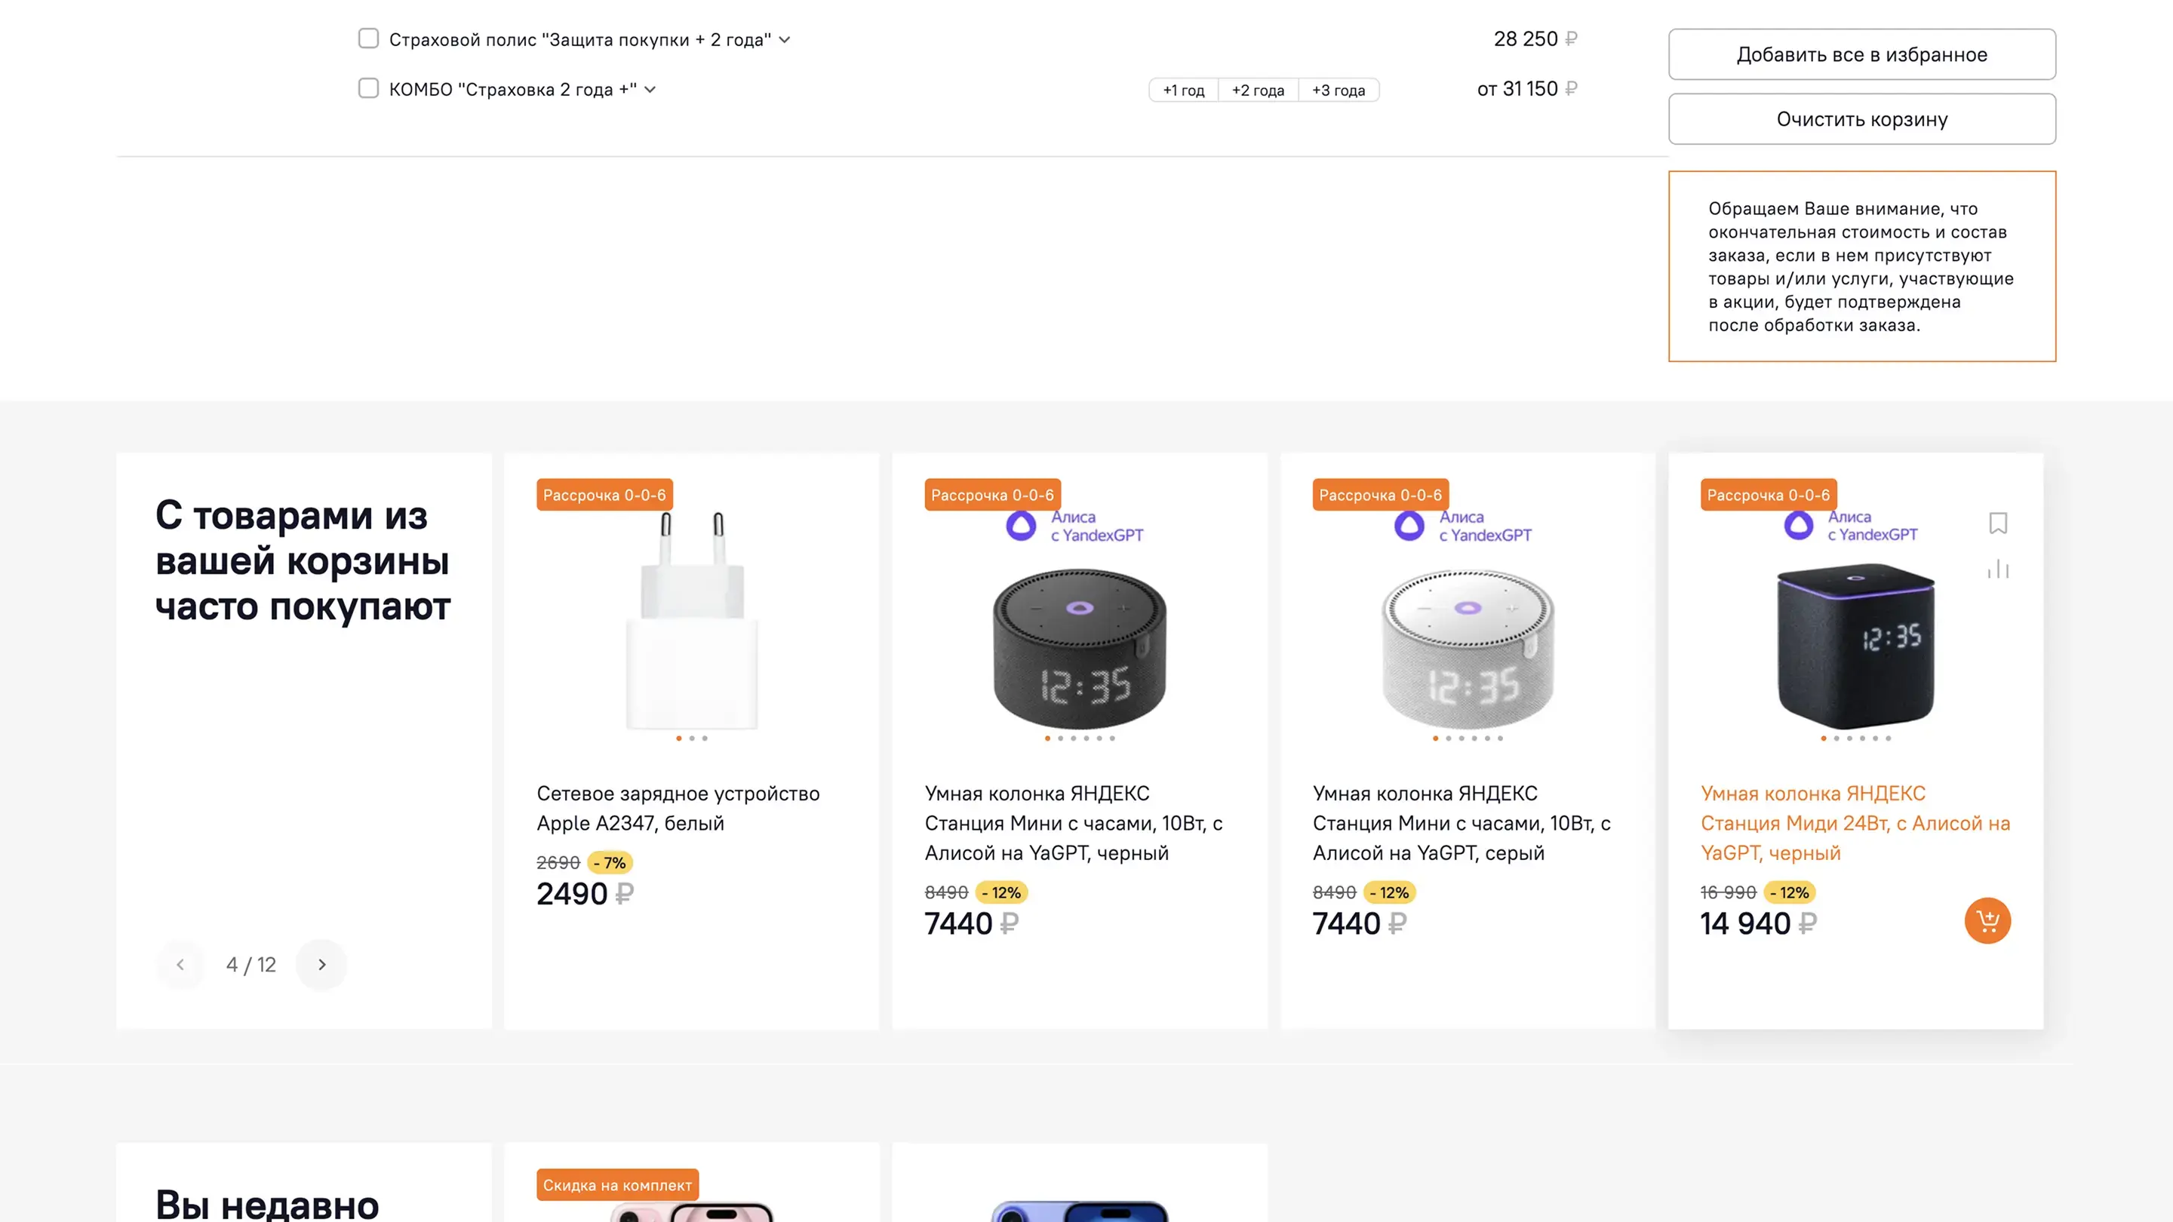This screenshot has height=1222, width=2173.
Task: Add Станция Миди speaker to cart
Action: click(1987, 920)
